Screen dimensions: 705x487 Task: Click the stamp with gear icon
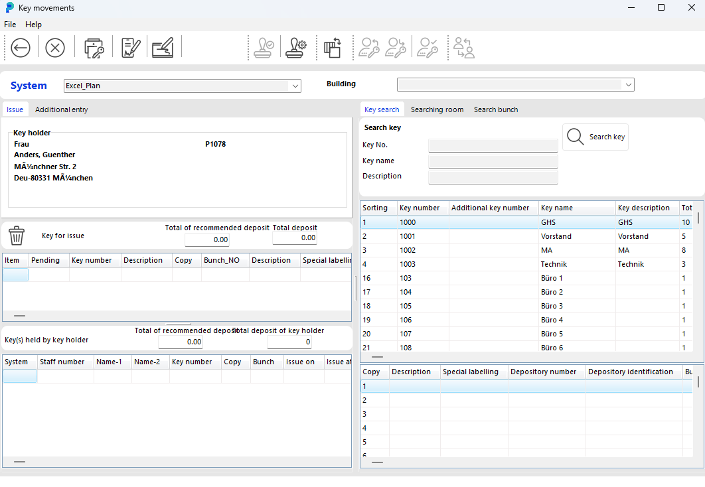[x=296, y=48]
